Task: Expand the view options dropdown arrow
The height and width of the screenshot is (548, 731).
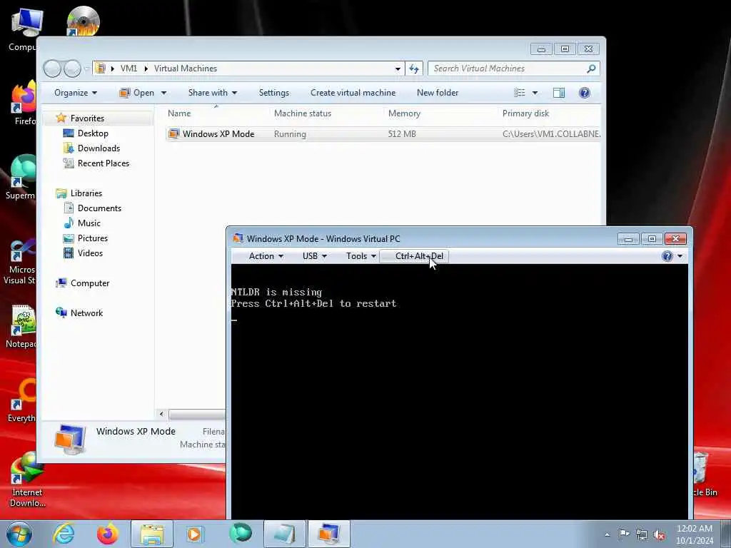Action: 535,93
